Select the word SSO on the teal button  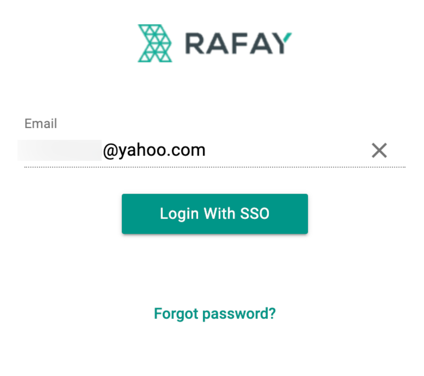255,213
